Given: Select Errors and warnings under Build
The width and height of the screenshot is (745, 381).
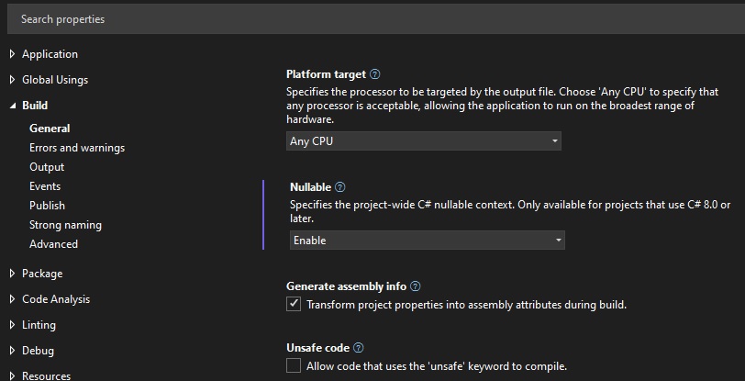Looking at the screenshot, I should tap(77, 148).
